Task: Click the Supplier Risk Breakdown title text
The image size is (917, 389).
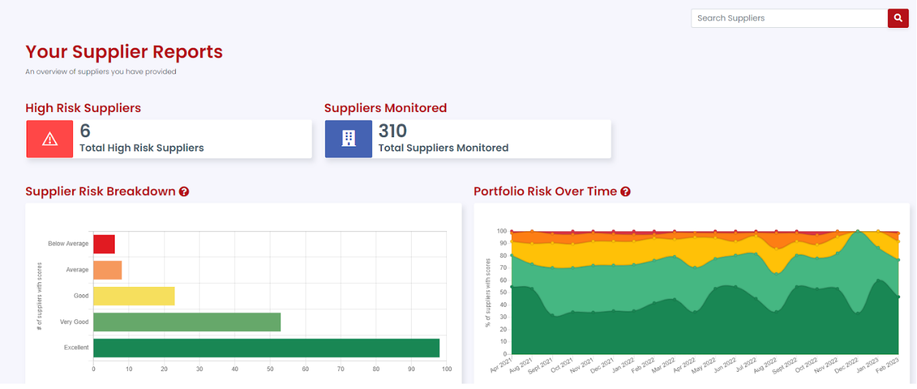Action: [100, 192]
